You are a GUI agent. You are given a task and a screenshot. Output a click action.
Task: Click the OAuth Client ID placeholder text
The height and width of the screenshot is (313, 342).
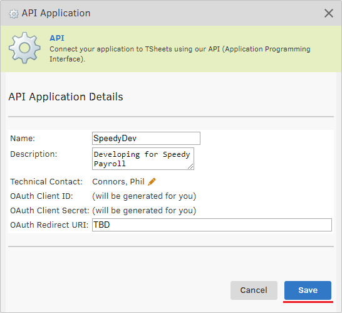tap(144, 196)
